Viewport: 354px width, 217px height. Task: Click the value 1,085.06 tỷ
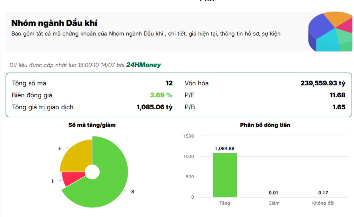click(154, 107)
